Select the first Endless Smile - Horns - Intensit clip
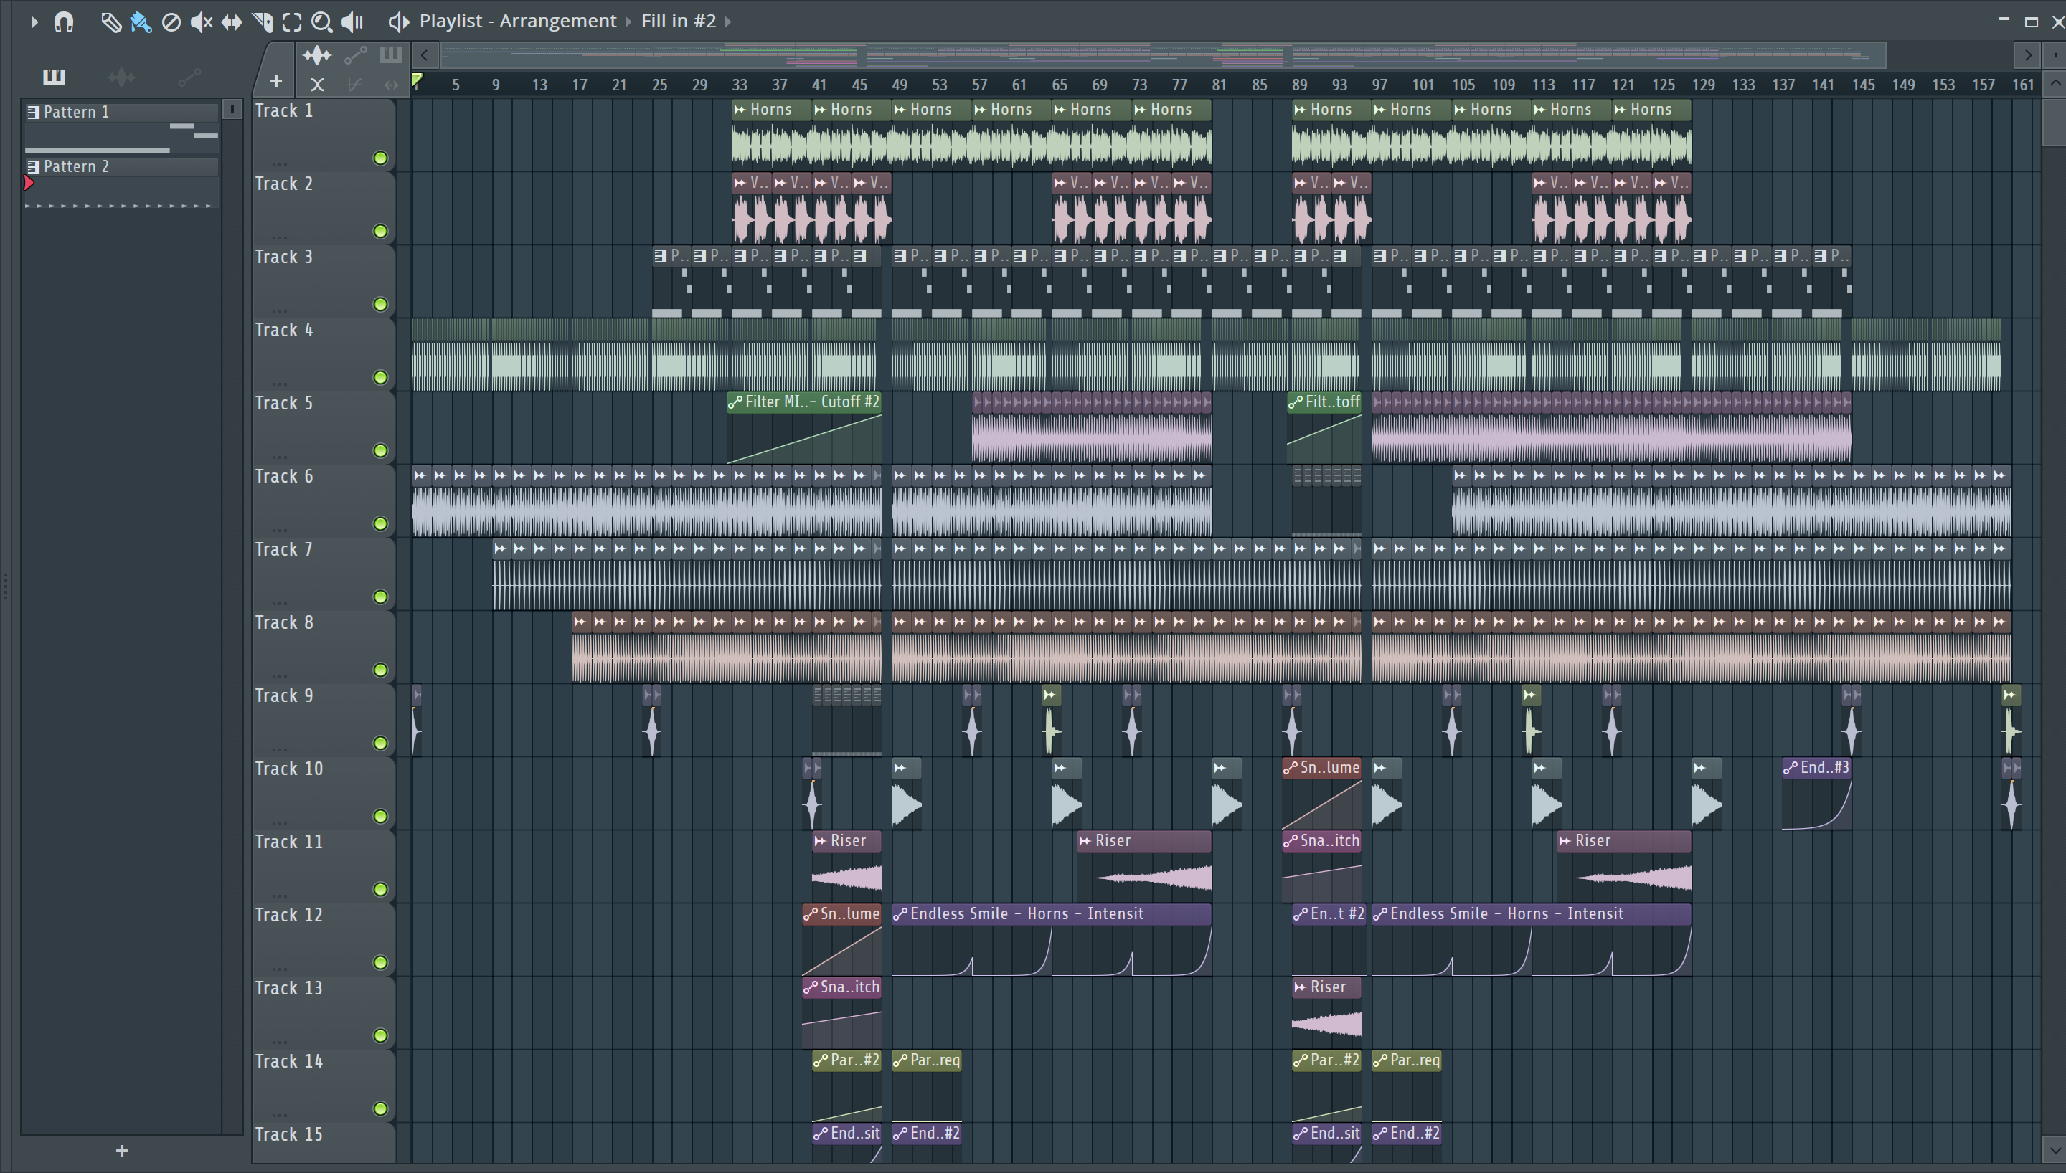 coord(1051,939)
